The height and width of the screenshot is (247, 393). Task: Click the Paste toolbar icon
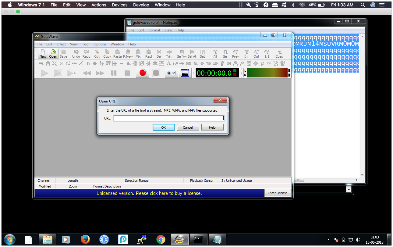[117, 54]
